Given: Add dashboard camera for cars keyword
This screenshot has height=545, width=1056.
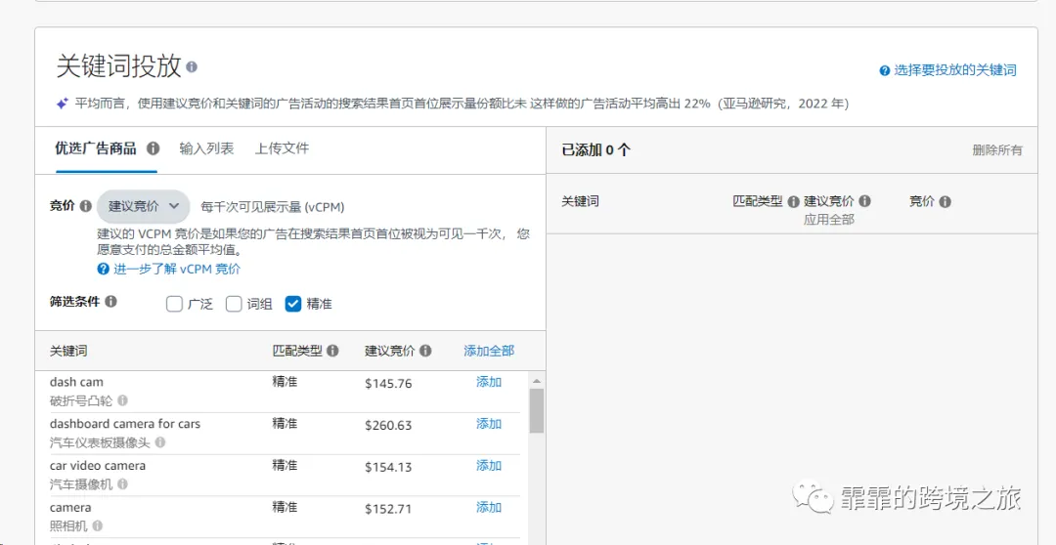Looking at the screenshot, I should point(489,424).
